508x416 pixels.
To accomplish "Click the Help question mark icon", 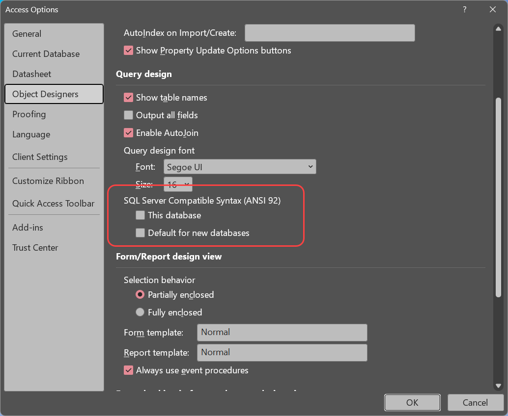I will [464, 9].
